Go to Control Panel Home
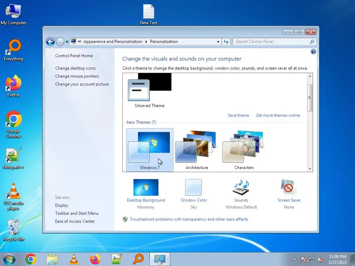This screenshot has height=266, width=355. point(74,56)
